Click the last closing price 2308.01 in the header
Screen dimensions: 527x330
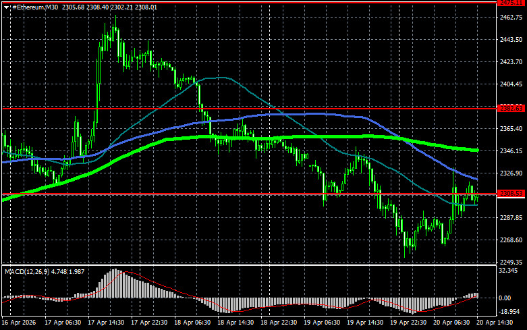[x=146, y=7]
